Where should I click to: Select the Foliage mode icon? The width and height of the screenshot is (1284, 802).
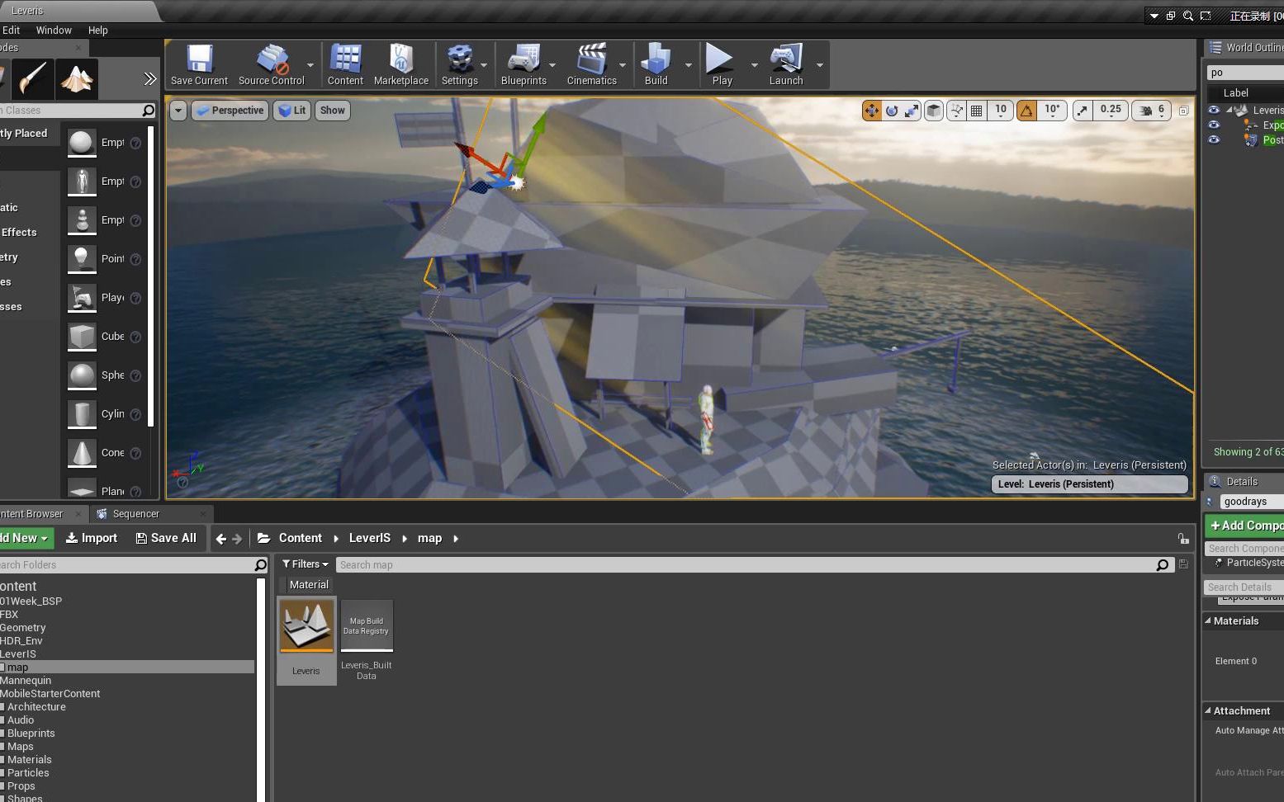pos(77,79)
